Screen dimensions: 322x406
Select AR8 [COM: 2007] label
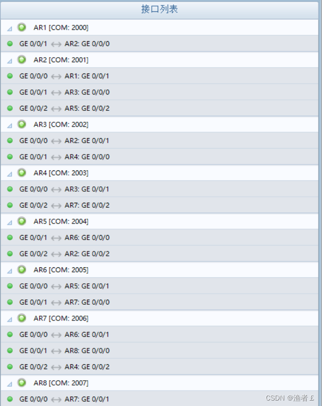61,383
